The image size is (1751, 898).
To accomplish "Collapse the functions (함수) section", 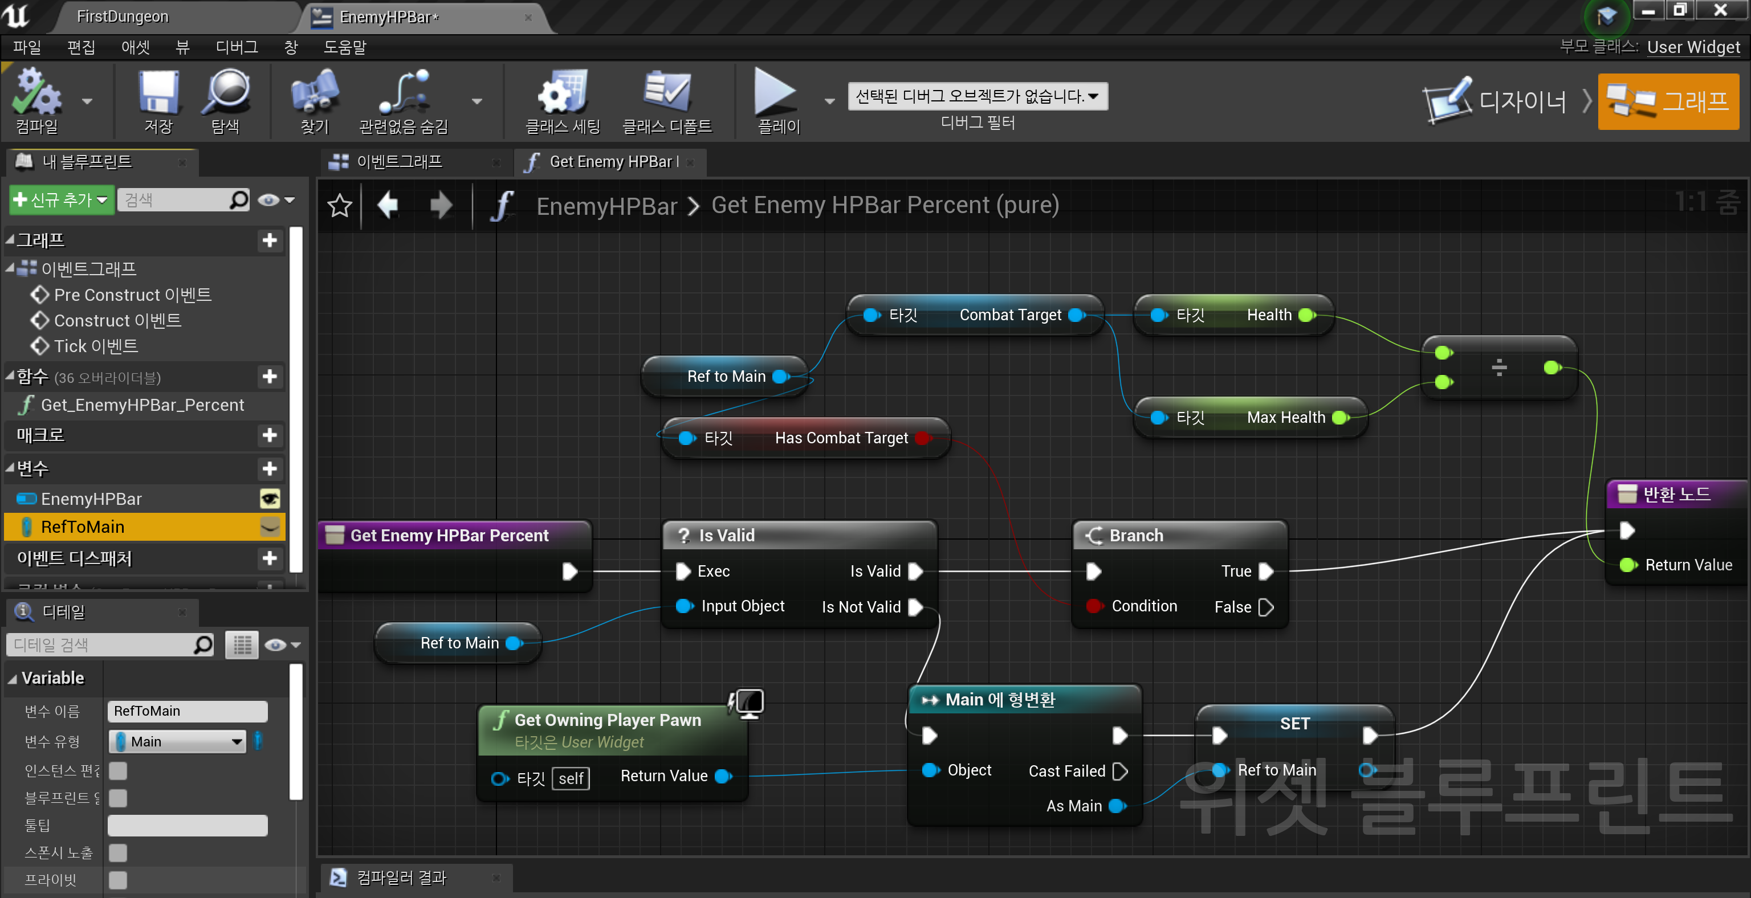I will click(10, 375).
